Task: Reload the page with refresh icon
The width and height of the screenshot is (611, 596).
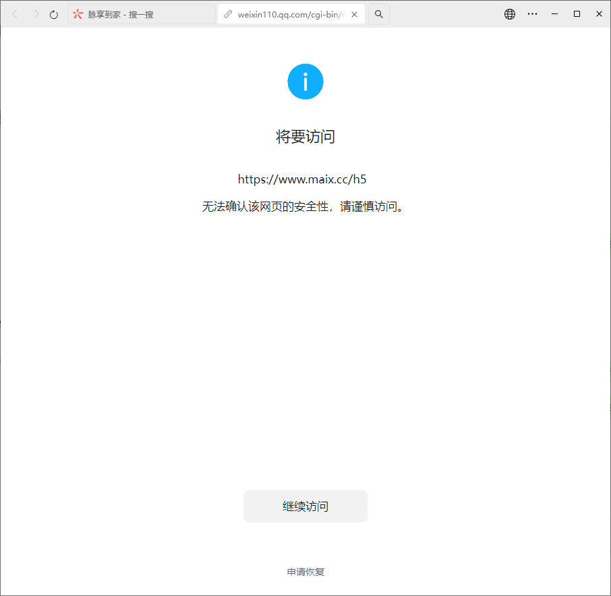Action: pyautogui.click(x=54, y=14)
